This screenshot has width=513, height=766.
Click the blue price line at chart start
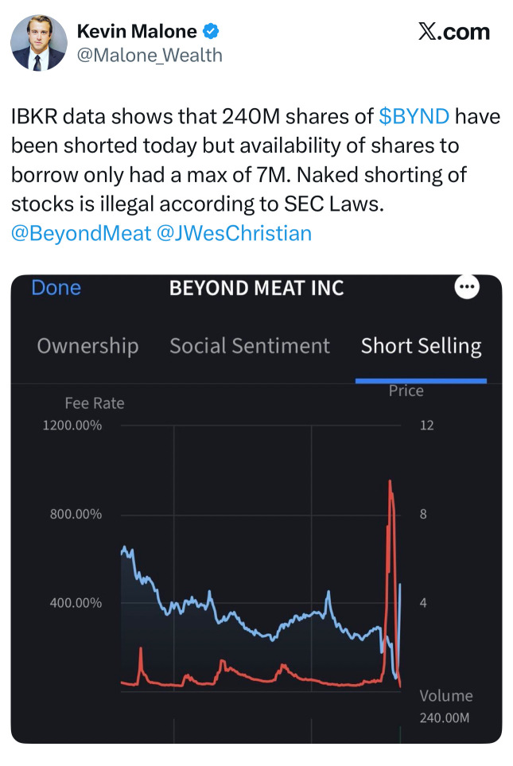[x=123, y=550]
